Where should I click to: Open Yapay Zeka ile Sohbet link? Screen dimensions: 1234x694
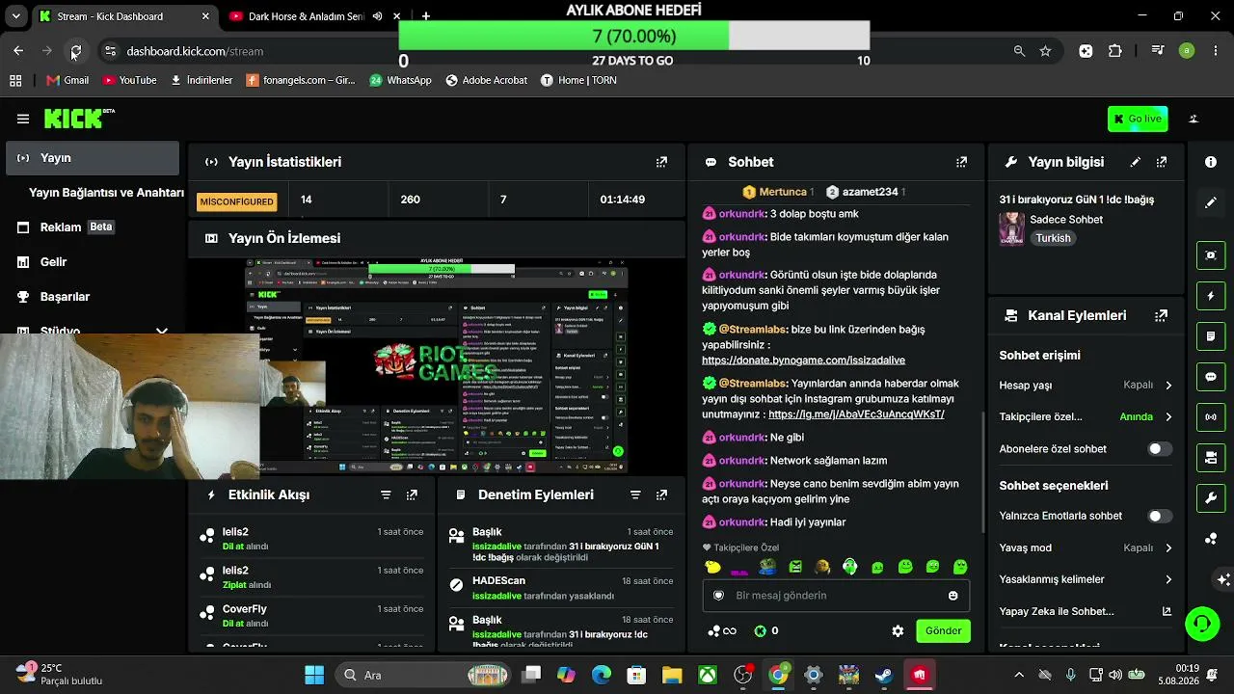point(1086,611)
